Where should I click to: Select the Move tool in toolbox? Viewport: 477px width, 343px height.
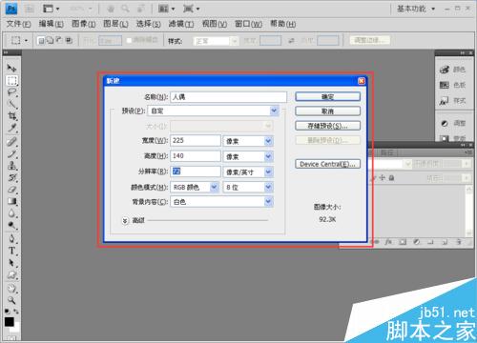point(11,68)
